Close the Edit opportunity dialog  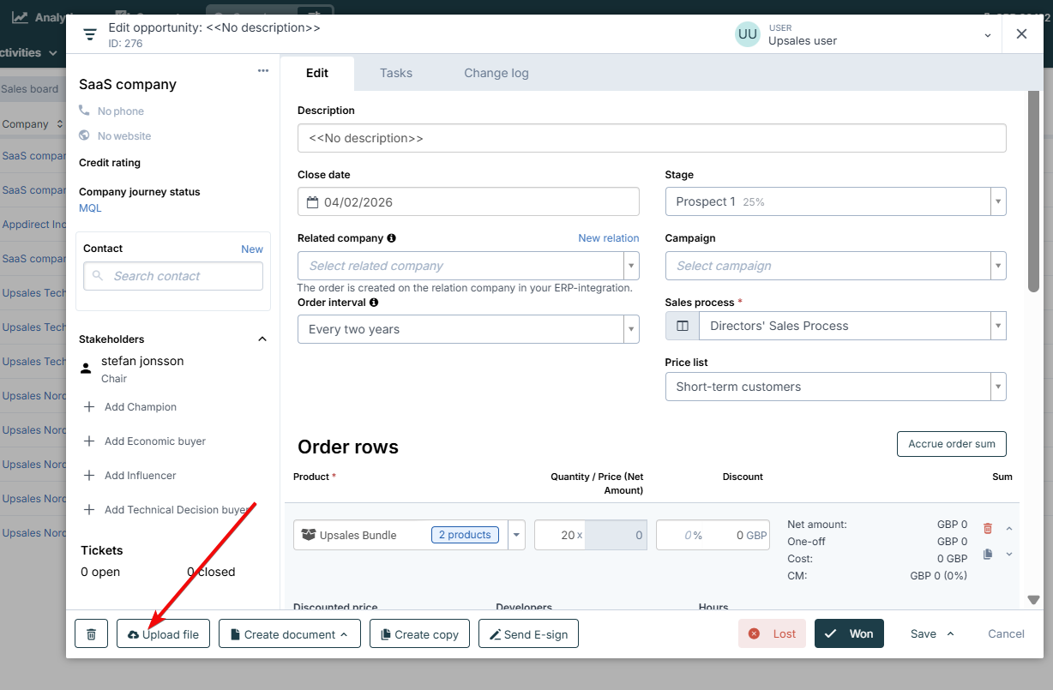point(1021,34)
